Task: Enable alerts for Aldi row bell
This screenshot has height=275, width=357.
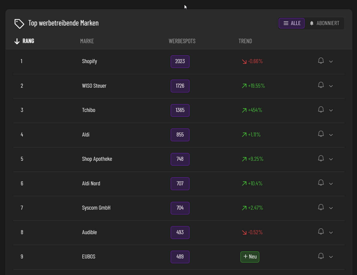Action: point(321,134)
